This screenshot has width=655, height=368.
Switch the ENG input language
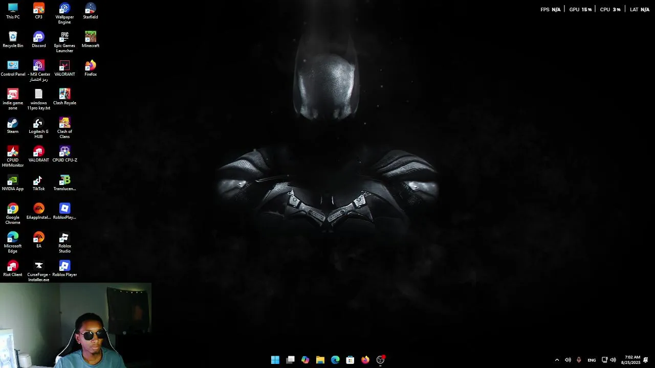(x=592, y=360)
